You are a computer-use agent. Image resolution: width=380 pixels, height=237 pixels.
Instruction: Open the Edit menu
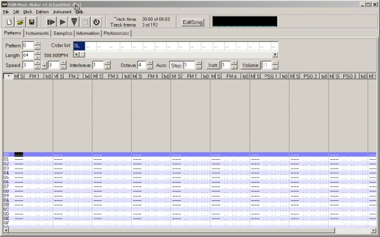click(16, 12)
